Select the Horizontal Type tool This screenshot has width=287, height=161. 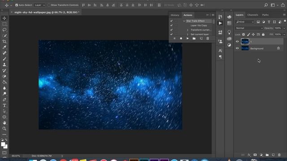click(4, 106)
